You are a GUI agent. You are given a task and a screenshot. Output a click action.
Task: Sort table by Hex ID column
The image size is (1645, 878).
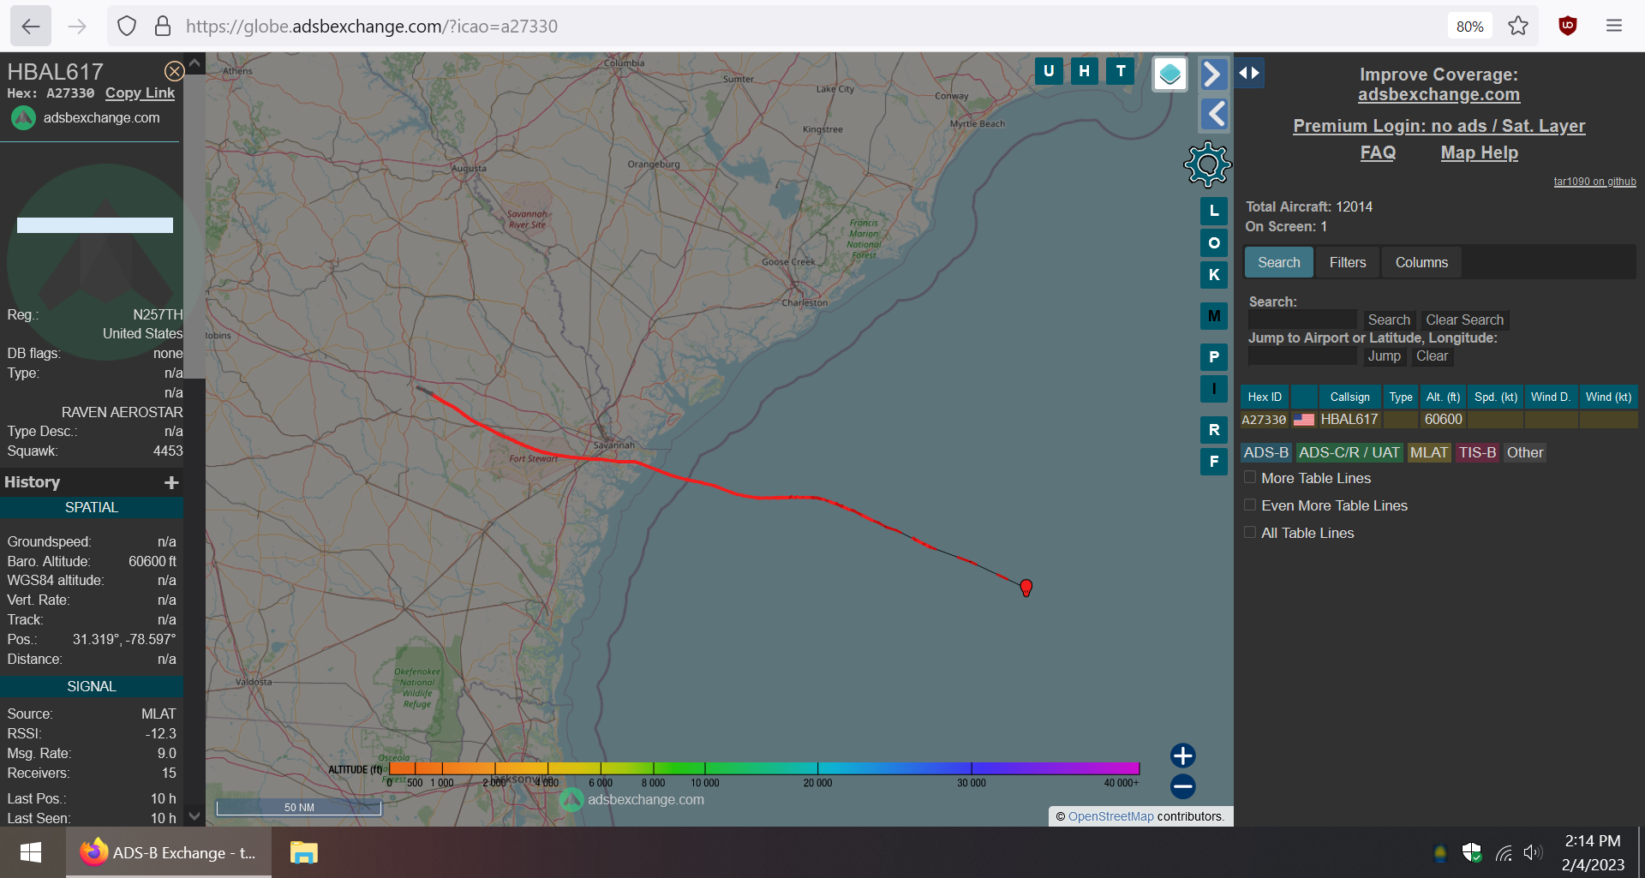click(1265, 397)
